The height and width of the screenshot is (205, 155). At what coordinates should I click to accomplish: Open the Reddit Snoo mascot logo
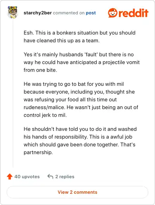pos(113,13)
